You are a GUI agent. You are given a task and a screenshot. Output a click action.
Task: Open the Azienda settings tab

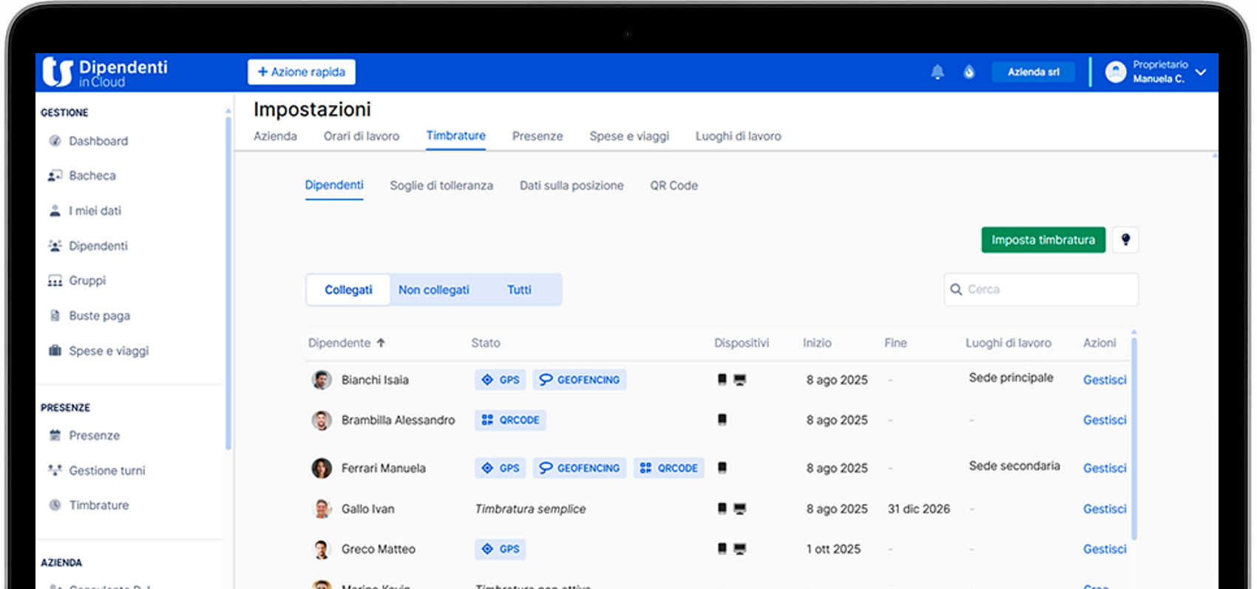pyautogui.click(x=275, y=136)
